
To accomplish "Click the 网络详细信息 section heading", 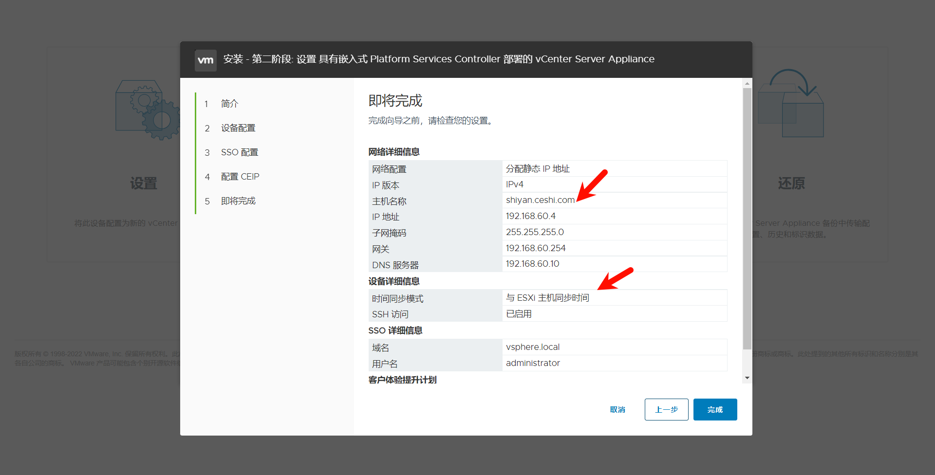I will pos(394,152).
